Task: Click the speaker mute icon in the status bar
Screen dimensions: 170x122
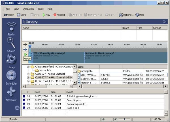Action: 116,119
